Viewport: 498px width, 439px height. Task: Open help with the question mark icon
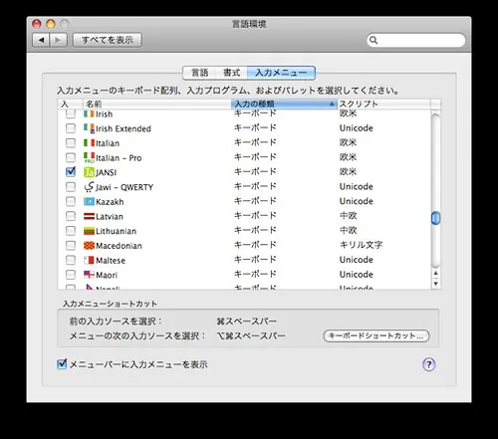[x=429, y=364]
